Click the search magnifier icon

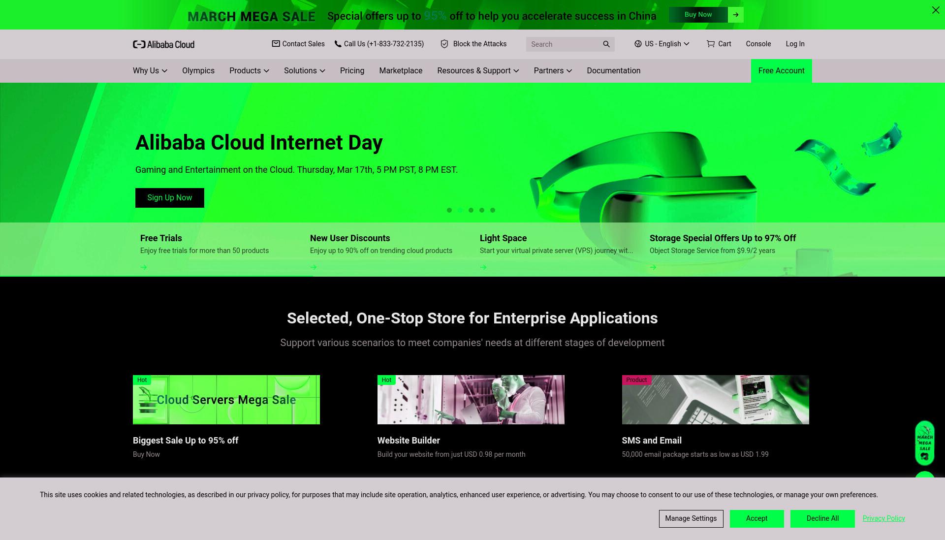click(x=606, y=44)
